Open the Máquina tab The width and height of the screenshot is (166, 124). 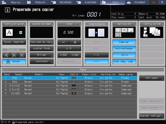(x=12, y=2)
